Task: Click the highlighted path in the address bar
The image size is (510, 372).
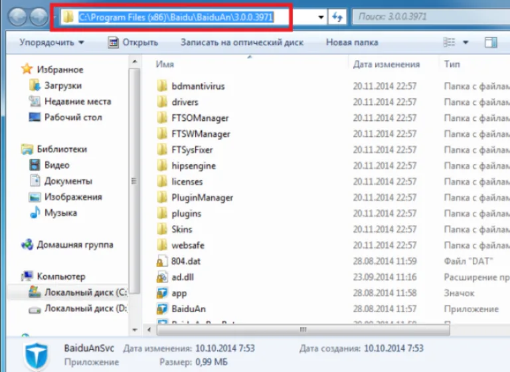Action: coord(176,17)
